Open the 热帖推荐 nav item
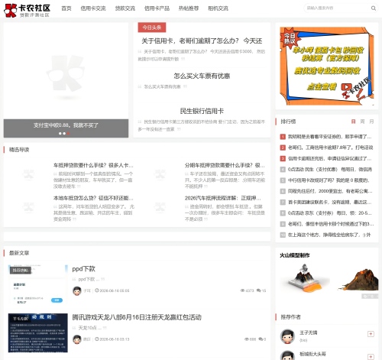This screenshot has width=382, height=360. tap(189, 8)
